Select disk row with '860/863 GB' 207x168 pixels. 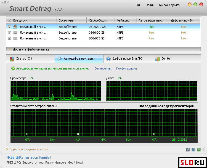coord(103,38)
